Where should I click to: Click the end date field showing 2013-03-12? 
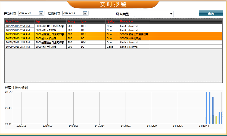point(72,13)
